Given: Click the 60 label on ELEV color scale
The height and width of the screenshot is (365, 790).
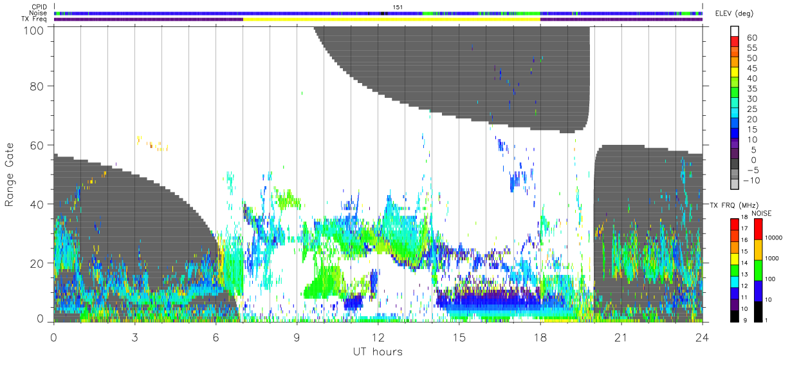Looking at the screenshot, I should (751, 37).
